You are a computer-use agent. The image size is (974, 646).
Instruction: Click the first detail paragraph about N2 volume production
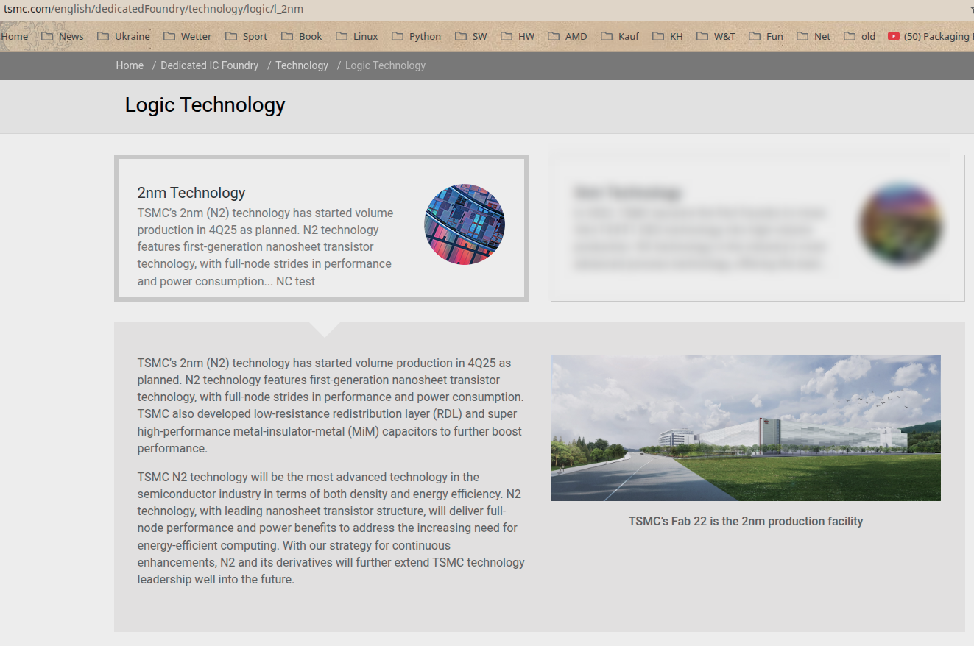point(331,405)
